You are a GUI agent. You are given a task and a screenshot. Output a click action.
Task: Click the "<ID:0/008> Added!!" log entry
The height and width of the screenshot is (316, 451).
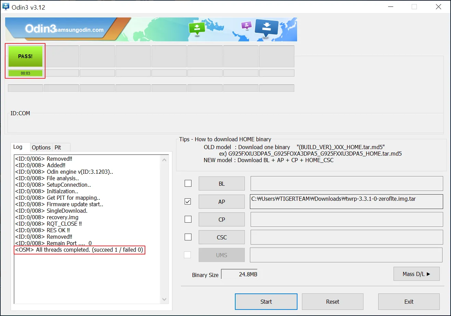point(40,165)
